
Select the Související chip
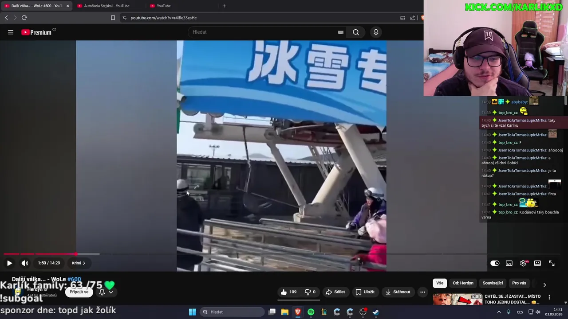[493, 283]
